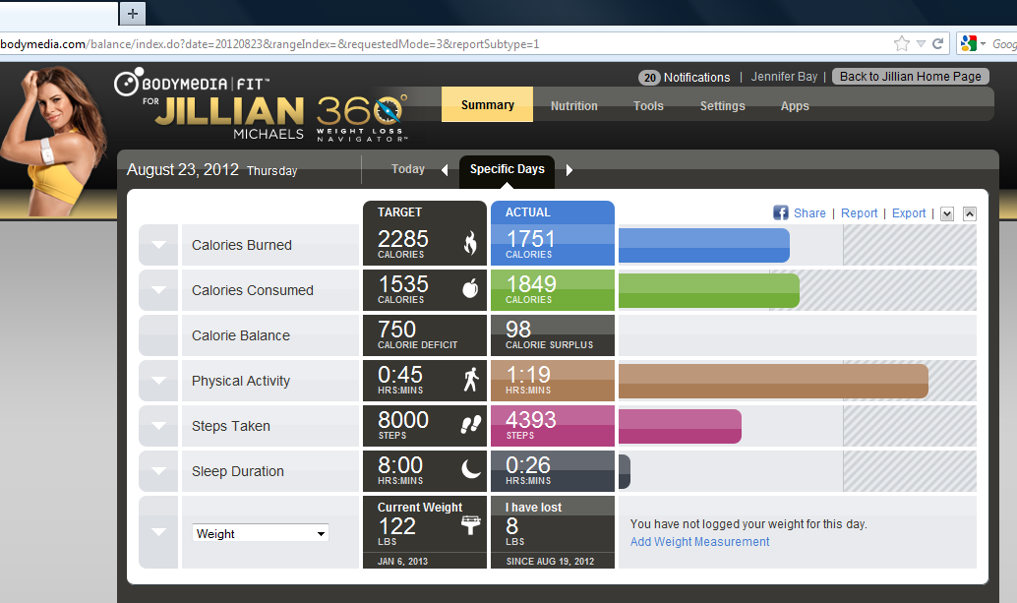Collapse all rows with up-arrow button
The height and width of the screenshot is (603, 1017).
(970, 214)
